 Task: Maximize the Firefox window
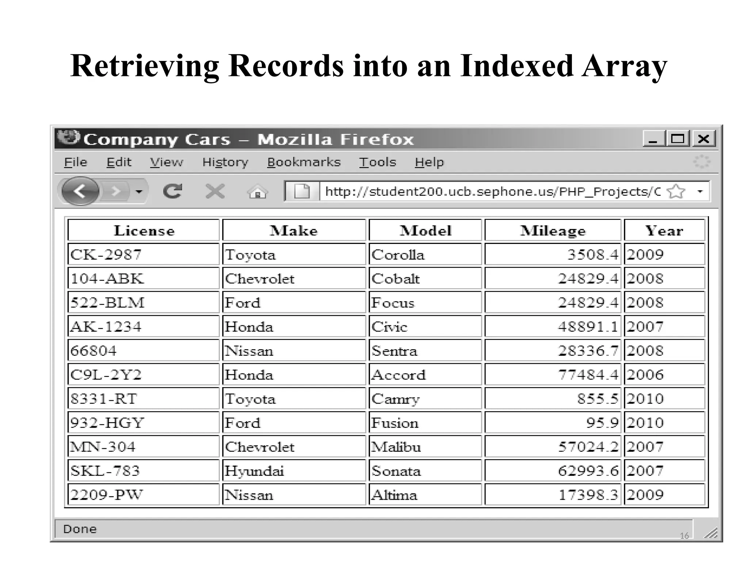pyautogui.click(x=678, y=139)
